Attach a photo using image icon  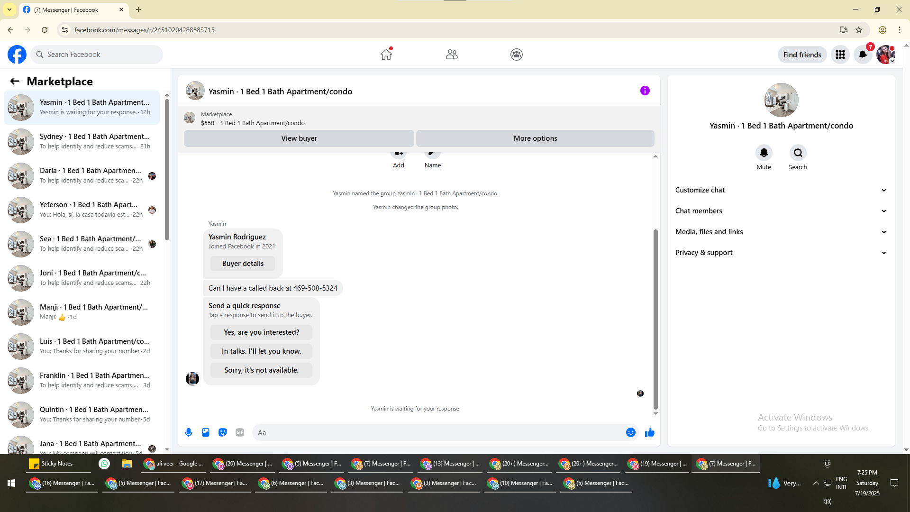tap(206, 432)
